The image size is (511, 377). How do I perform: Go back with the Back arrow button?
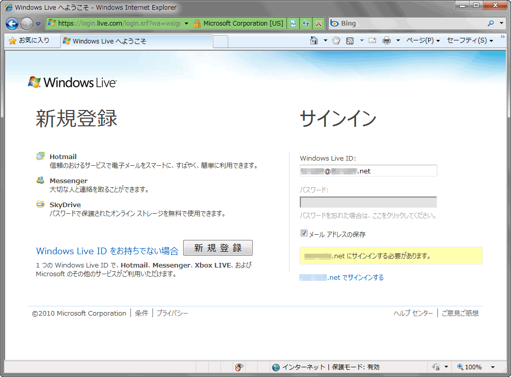pos(12,24)
